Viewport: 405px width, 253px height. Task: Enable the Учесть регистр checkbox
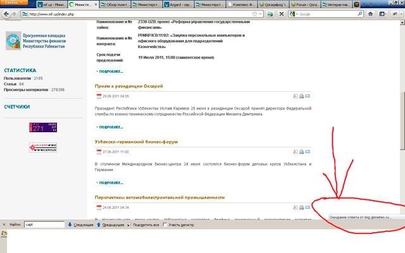click(164, 225)
